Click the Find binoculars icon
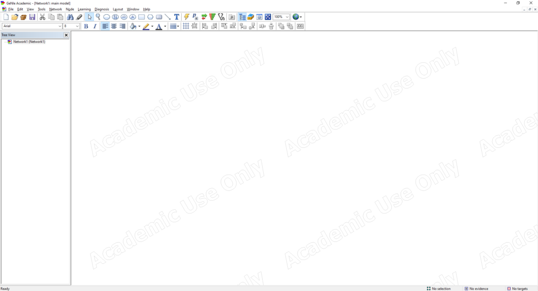 tap(70, 17)
